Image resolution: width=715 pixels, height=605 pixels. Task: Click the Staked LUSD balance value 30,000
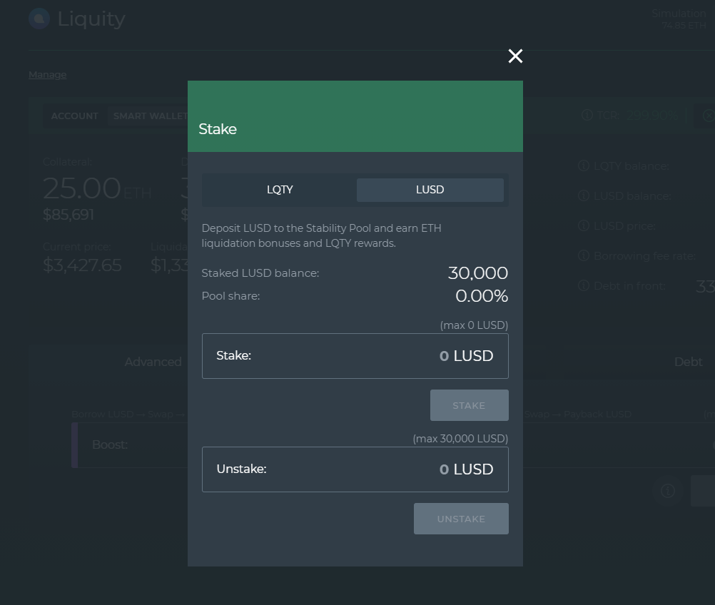tap(478, 273)
